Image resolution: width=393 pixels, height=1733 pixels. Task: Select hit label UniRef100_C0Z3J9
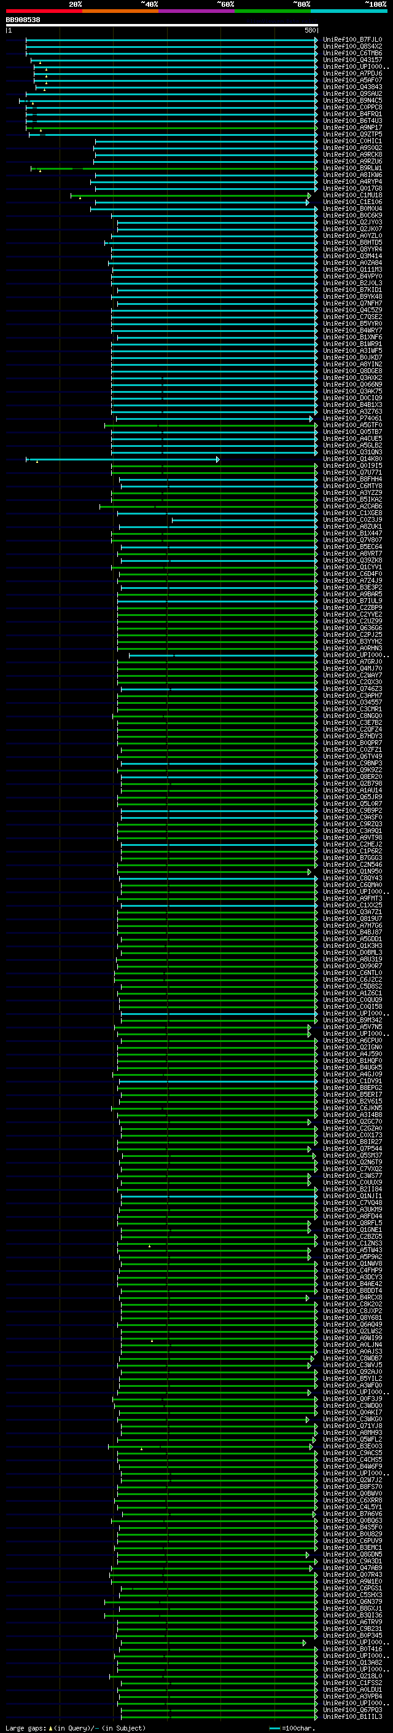(x=352, y=520)
